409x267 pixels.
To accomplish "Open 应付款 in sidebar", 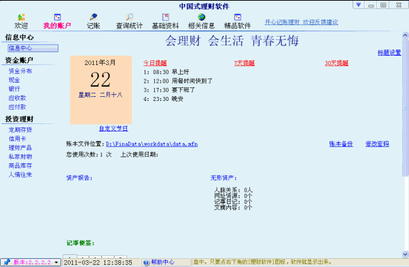I will tap(17, 106).
